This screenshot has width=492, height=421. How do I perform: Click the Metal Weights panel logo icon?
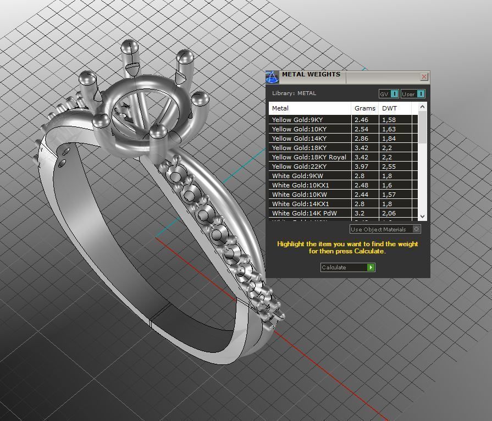[x=272, y=77]
